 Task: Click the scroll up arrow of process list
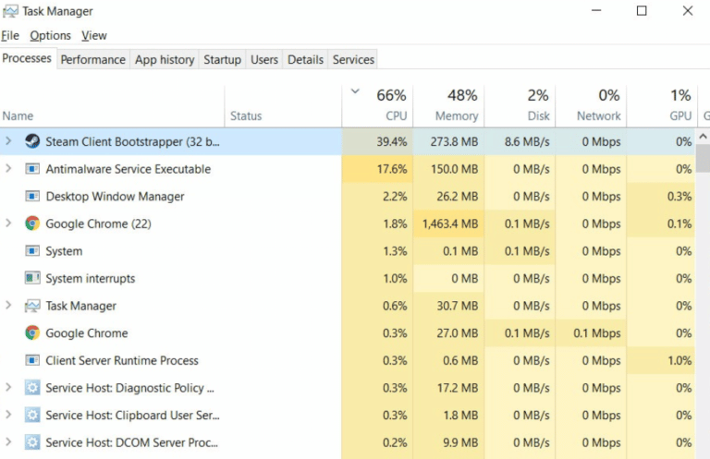(x=703, y=136)
